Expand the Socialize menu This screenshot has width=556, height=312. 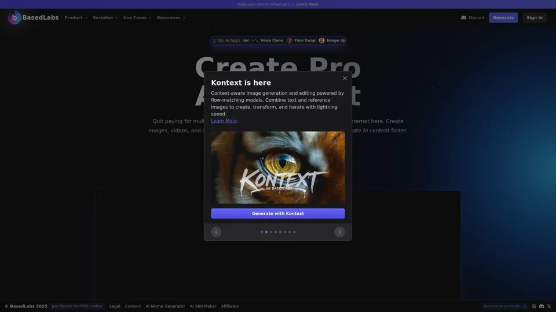point(105,18)
